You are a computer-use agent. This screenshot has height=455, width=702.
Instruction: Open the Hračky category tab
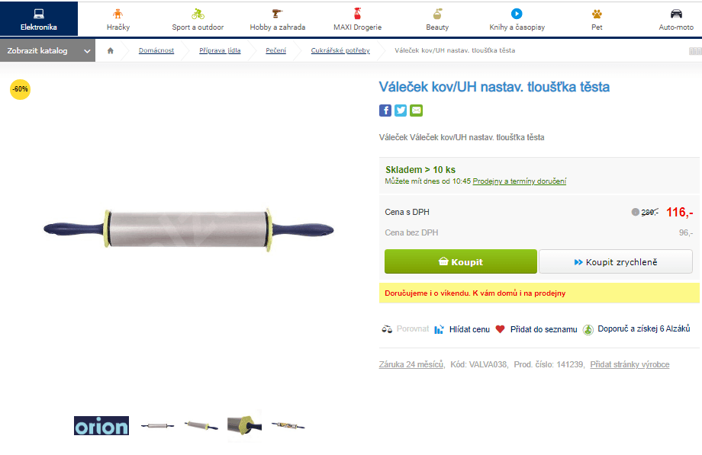click(x=118, y=20)
